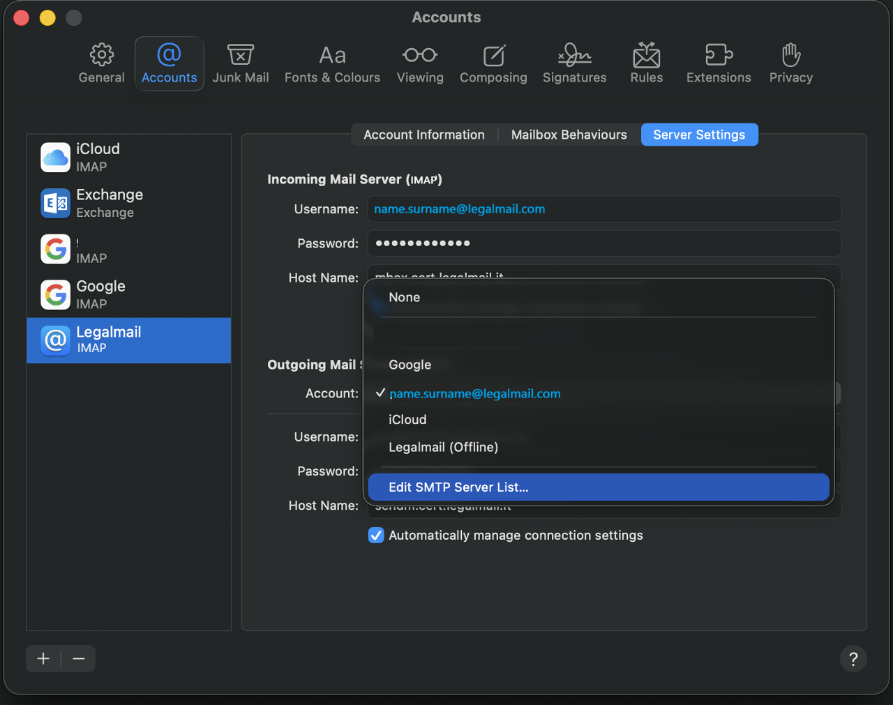893x705 pixels.
Task: Click the minus button to remove account
Action: point(79,659)
